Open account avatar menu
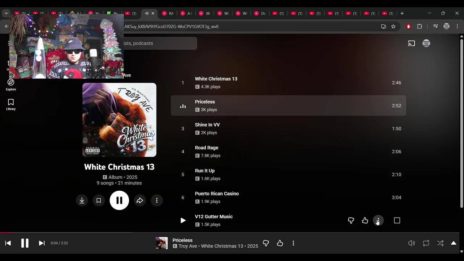 coord(426,43)
